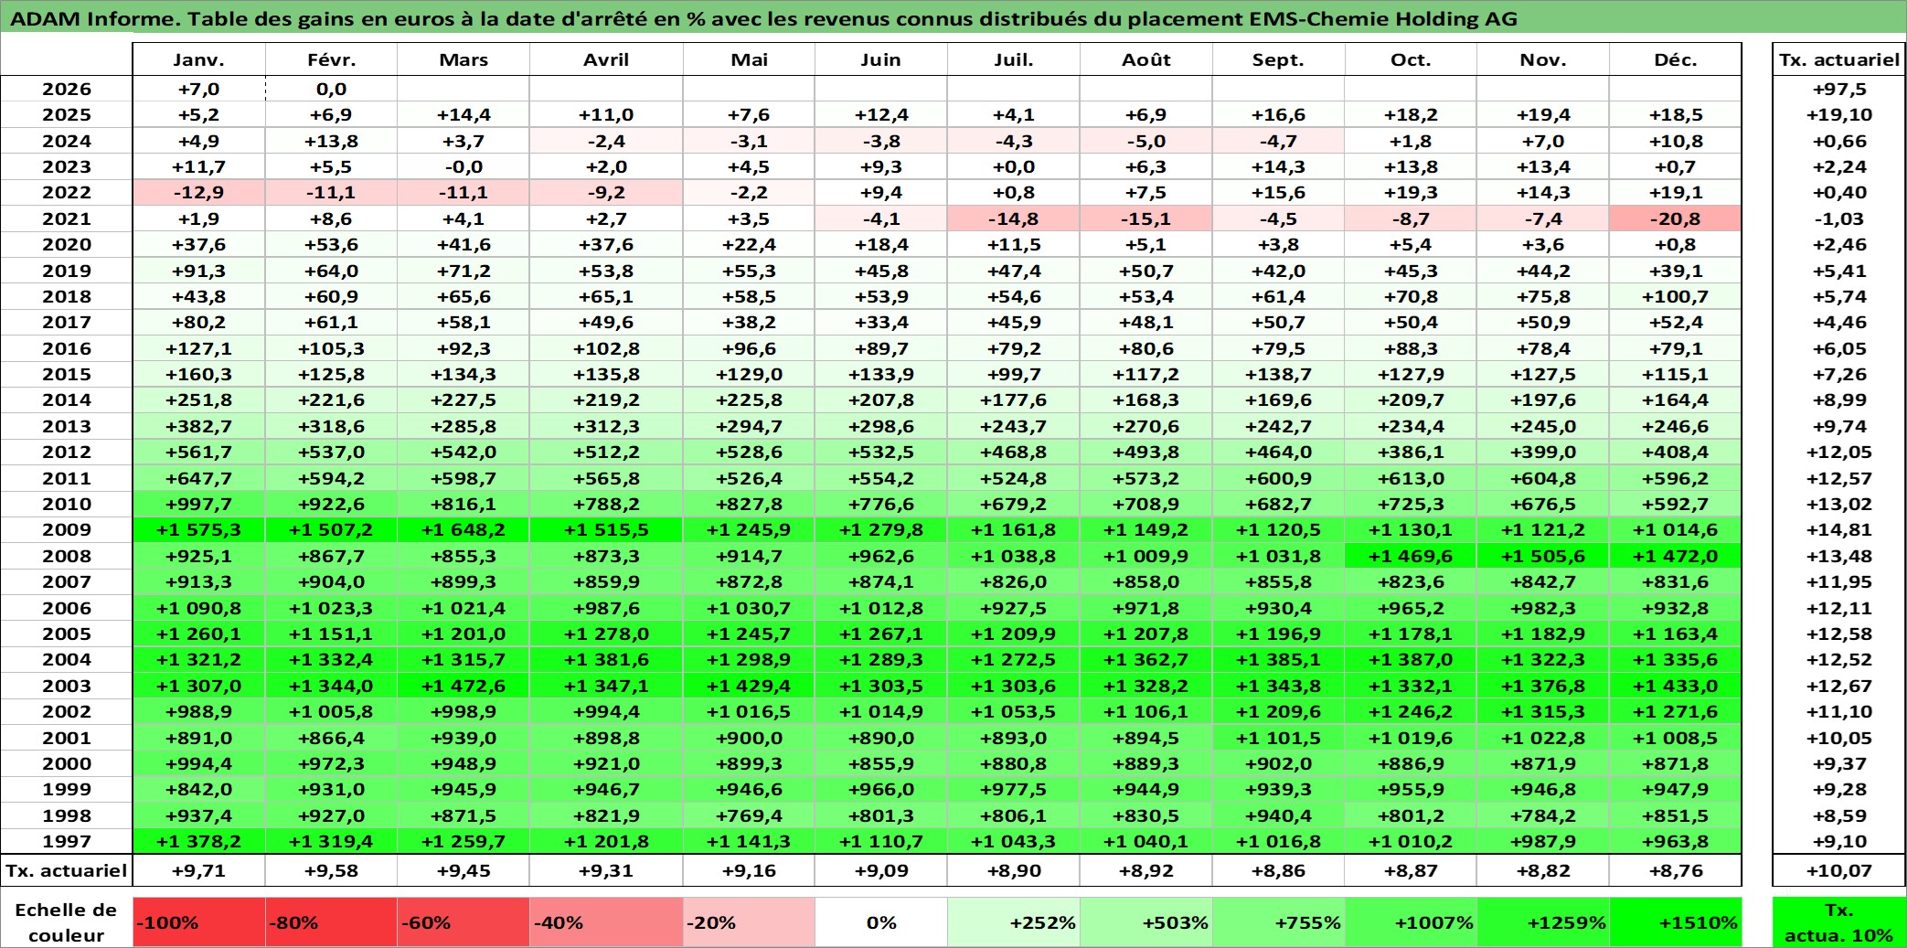1907x948 pixels.
Task: Select the Avril column header
Action: click(606, 59)
